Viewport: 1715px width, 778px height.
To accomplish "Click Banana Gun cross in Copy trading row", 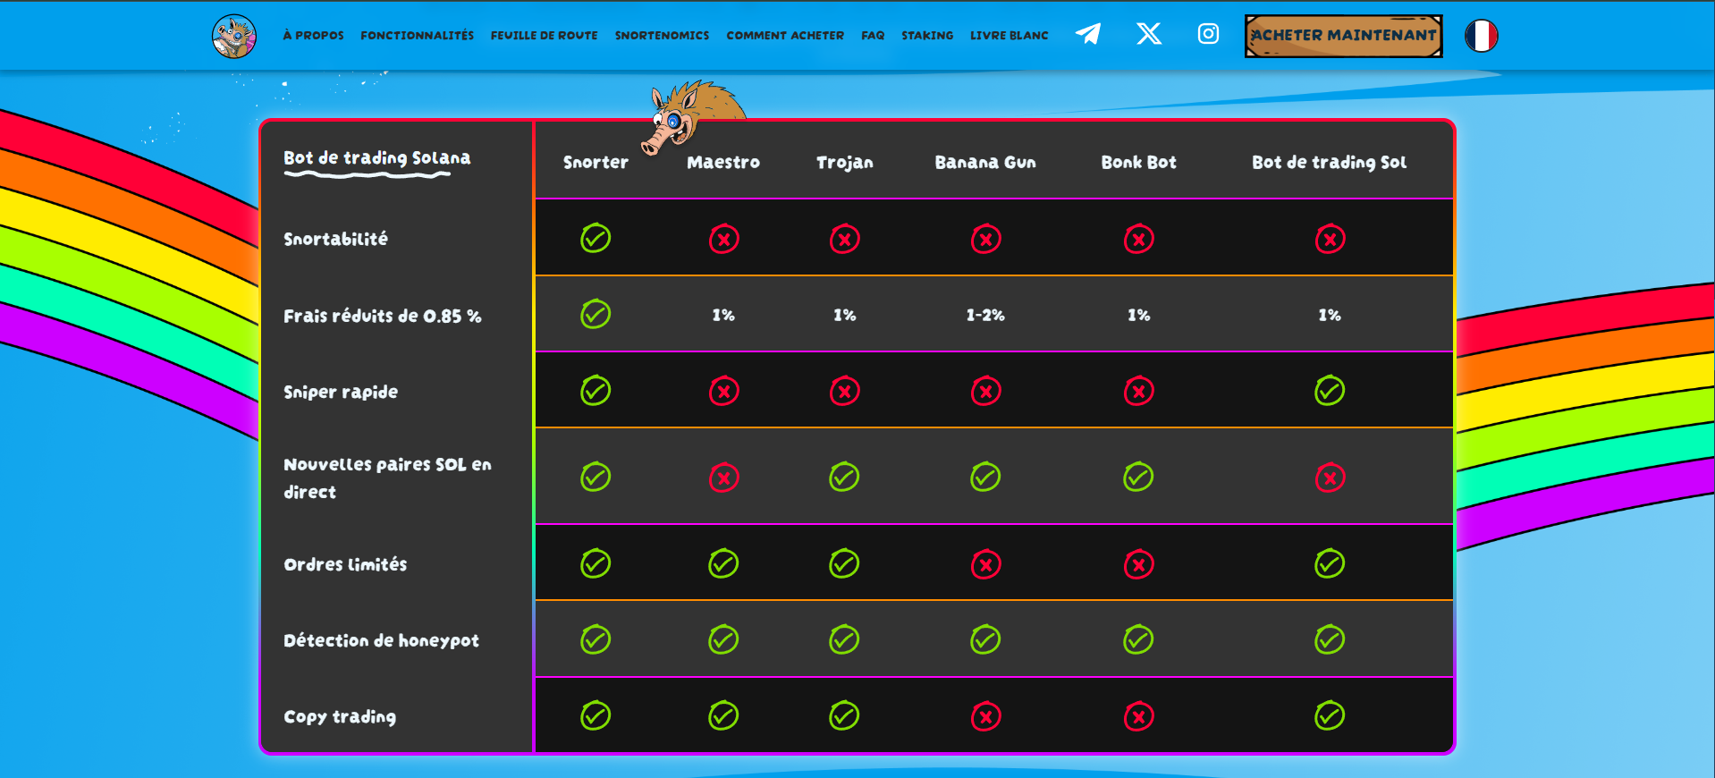I will point(985,716).
